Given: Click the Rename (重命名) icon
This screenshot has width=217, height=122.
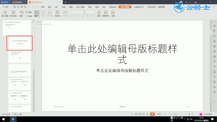Looking at the screenshot, I should (x=58, y=14).
